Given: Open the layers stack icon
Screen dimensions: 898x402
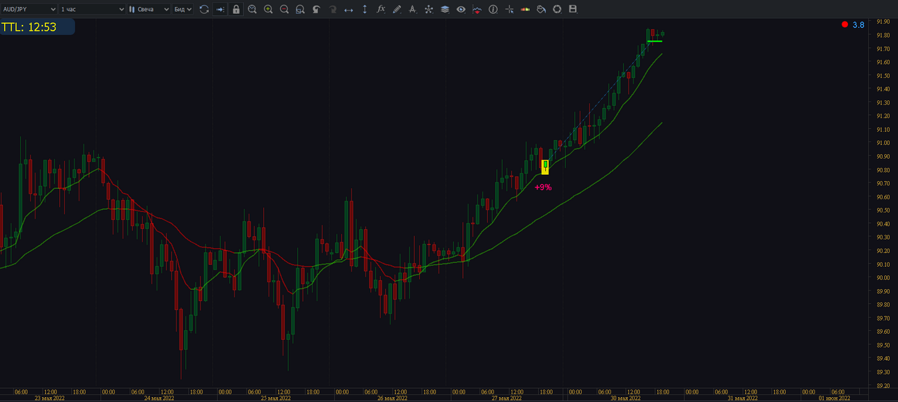Looking at the screenshot, I should [445, 9].
